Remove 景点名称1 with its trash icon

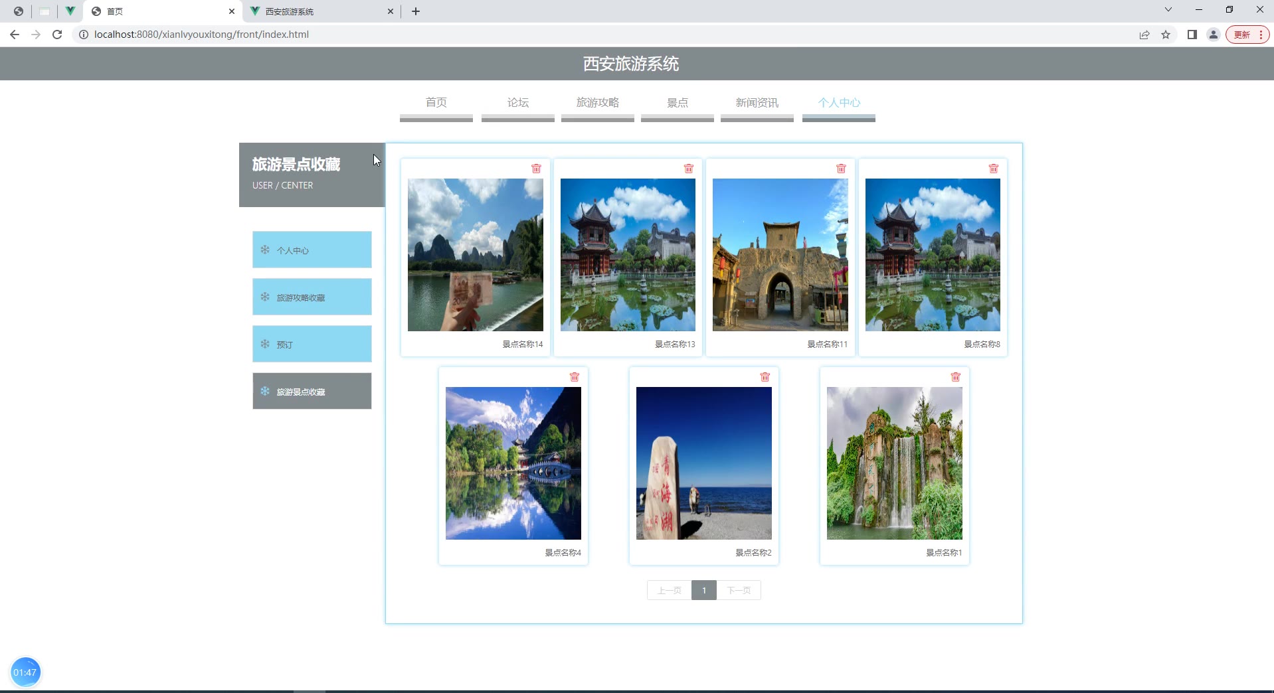[x=956, y=377]
